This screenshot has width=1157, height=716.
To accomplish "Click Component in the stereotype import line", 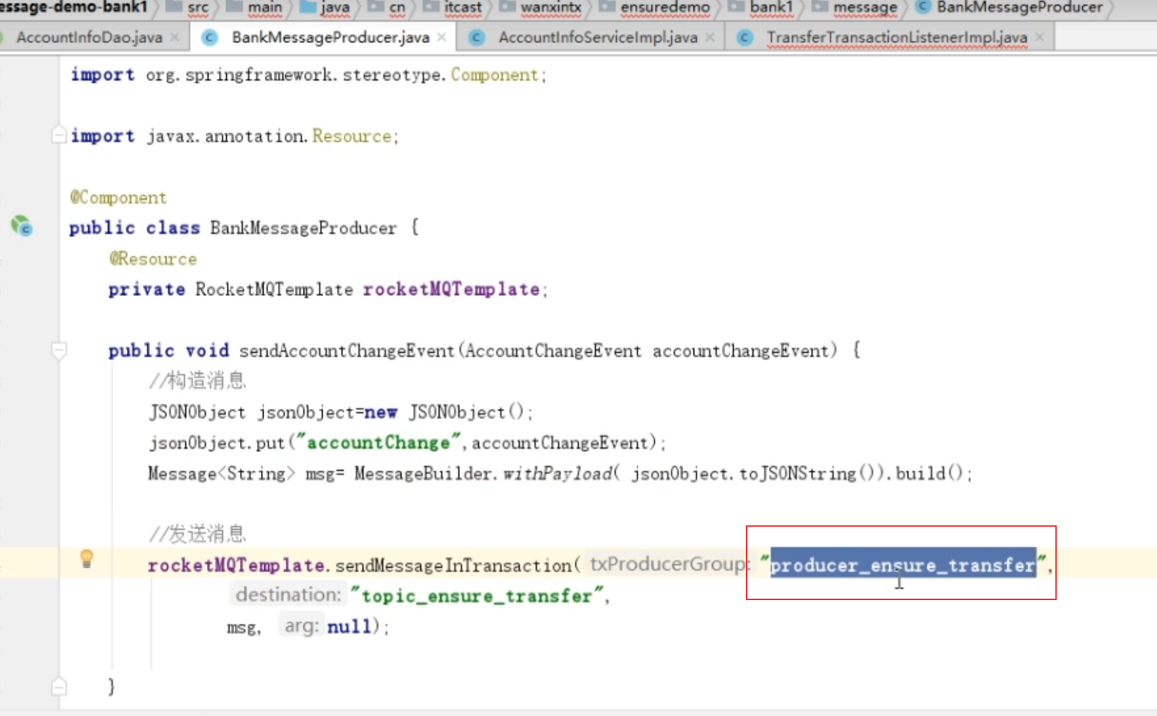I will click(494, 75).
